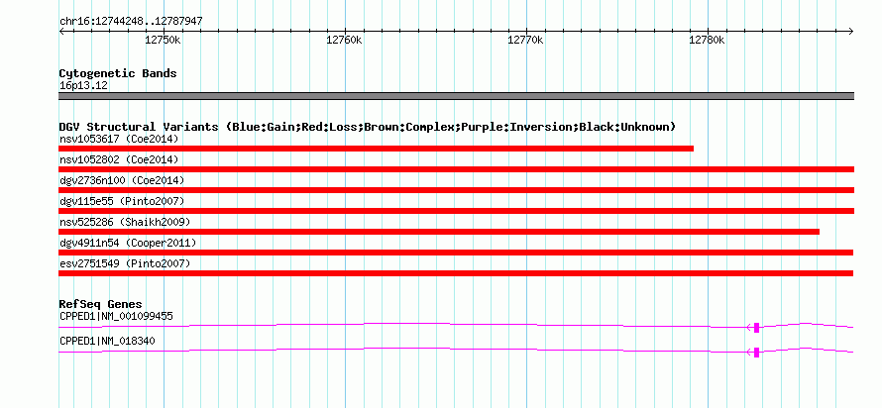Viewport: 882px width, 408px height.
Task: Click the CPPED1|NM_001099455 transcript label
Action: pyautogui.click(x=116, y=316)
